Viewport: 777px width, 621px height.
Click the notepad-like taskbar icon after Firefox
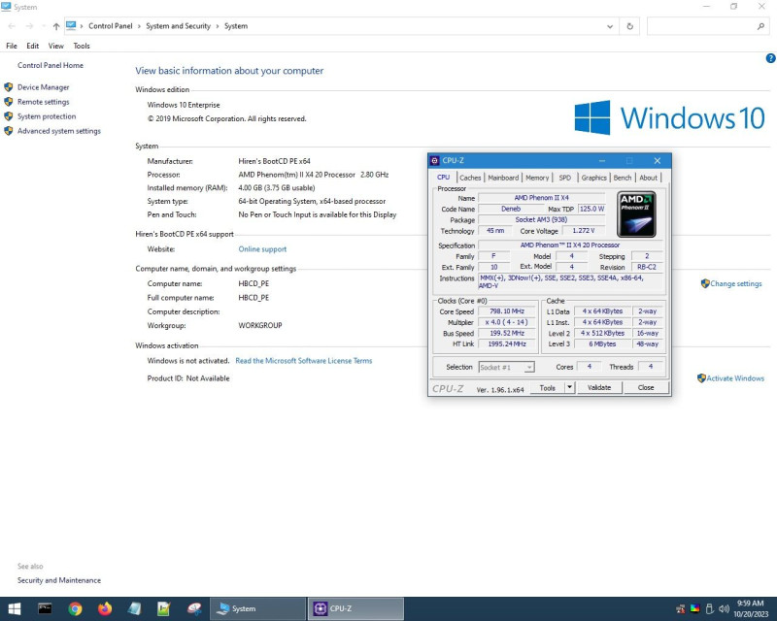(134, 608)
